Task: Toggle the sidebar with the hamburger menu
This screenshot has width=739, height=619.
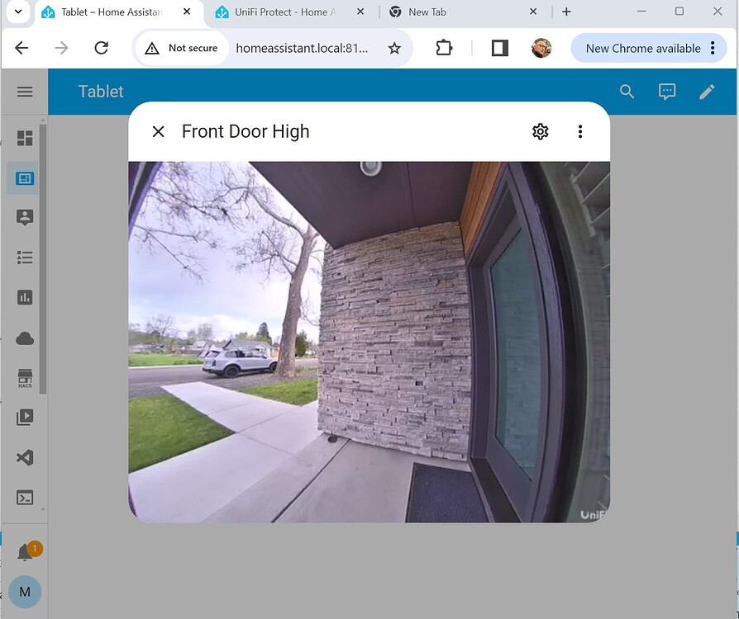Action: (x=25, y=92)
